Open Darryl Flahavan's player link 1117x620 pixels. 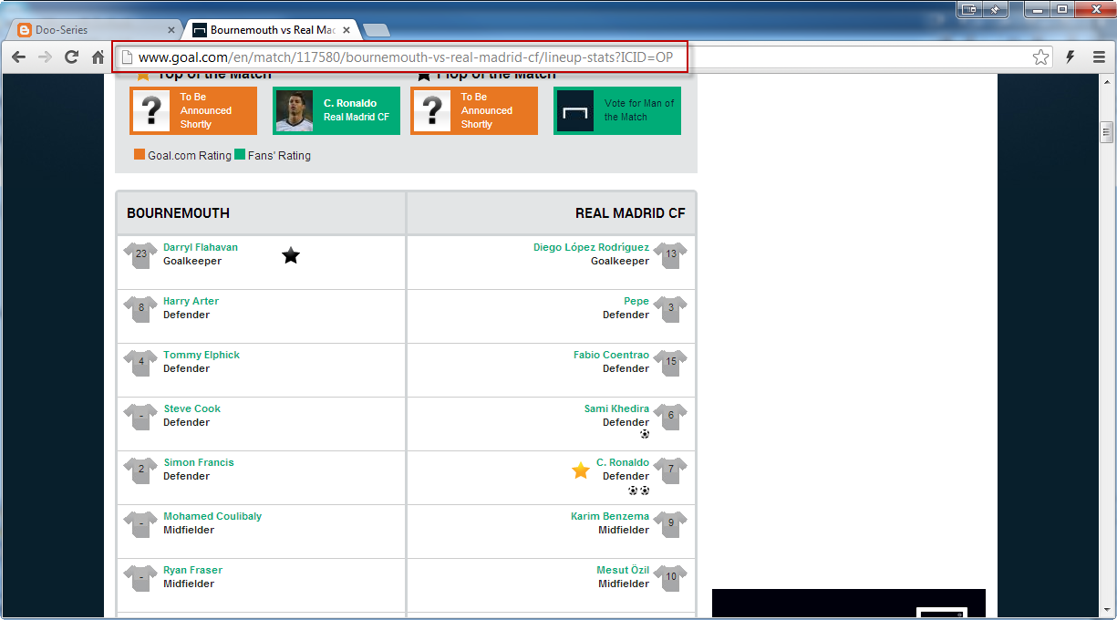[x=201, y=247]
